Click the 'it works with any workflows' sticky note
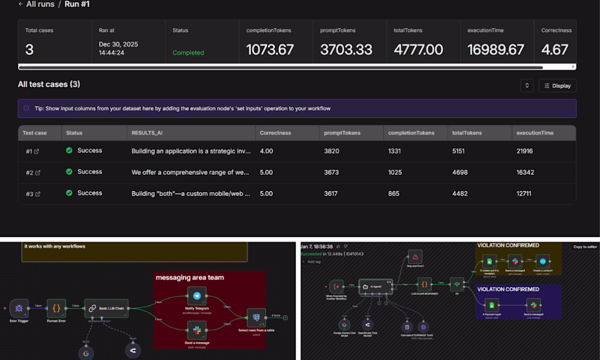The width and height of the screenshot is (600, 360). tap(135, 252)
